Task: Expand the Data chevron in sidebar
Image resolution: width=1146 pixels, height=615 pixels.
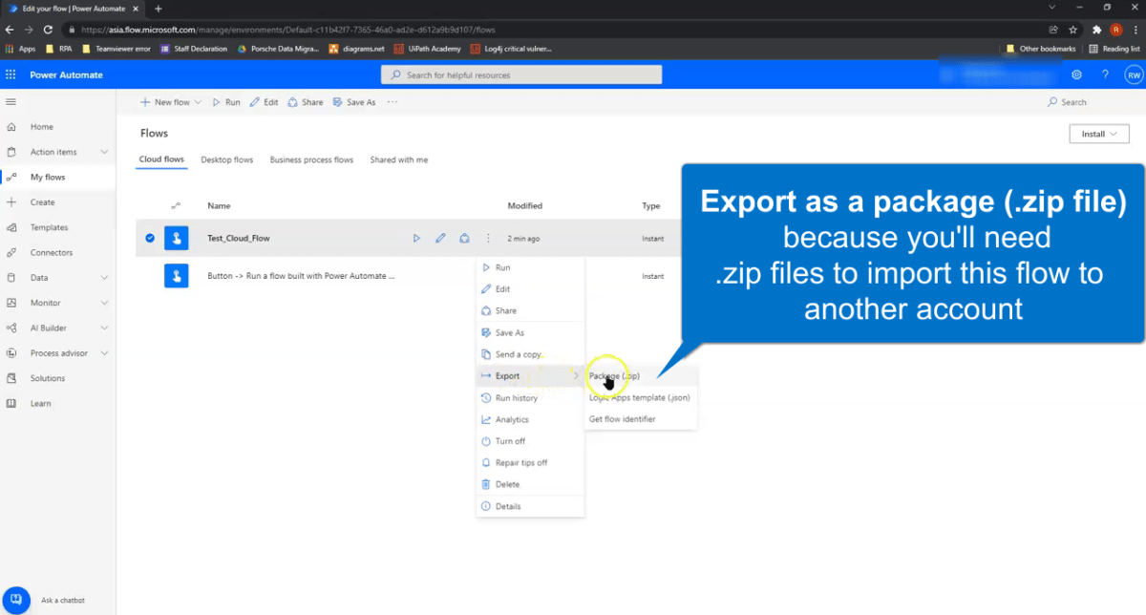Action: coord(104,278)
